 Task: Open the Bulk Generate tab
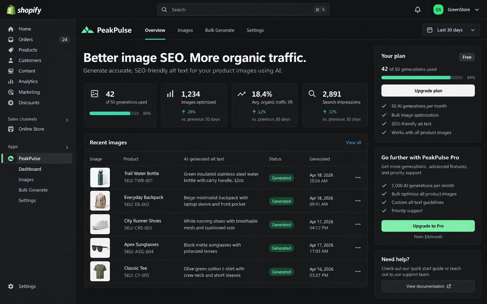click(x=220, y=30)
